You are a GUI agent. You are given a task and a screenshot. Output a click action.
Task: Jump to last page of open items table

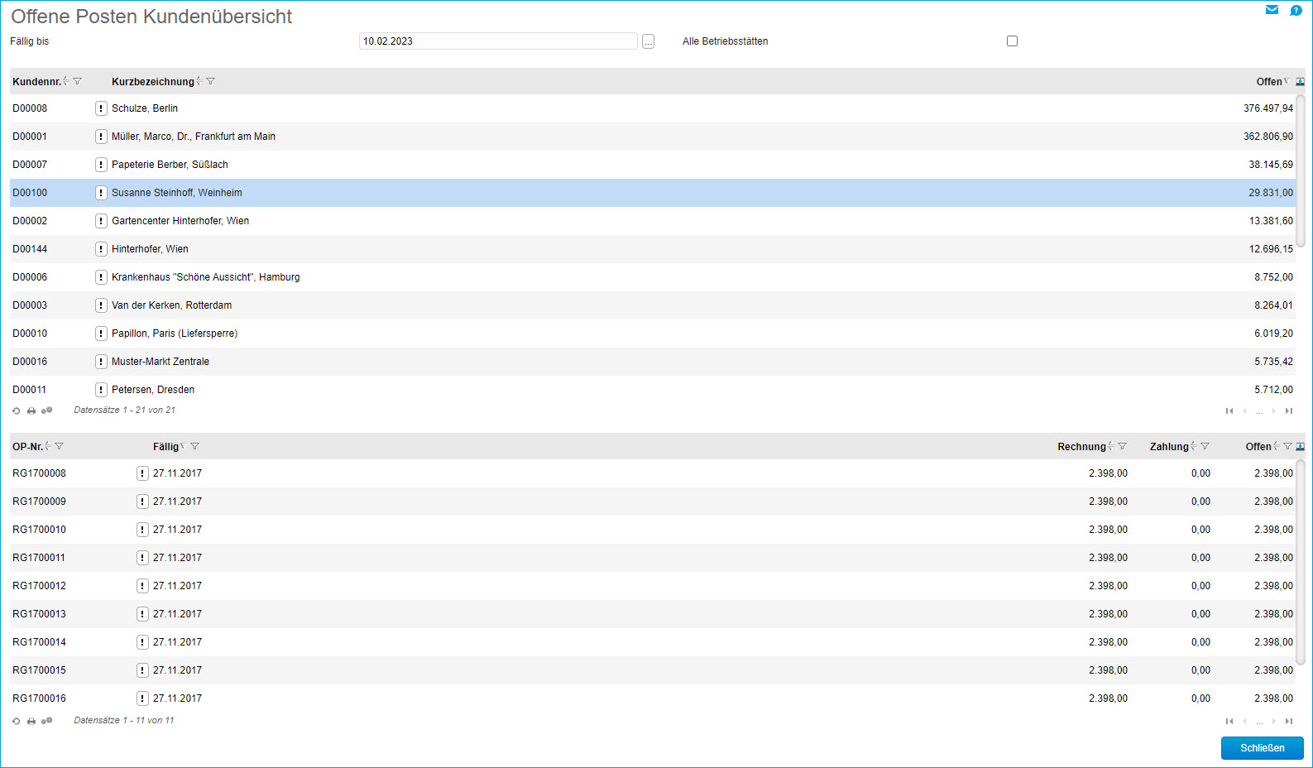[x=1289, y=721]
